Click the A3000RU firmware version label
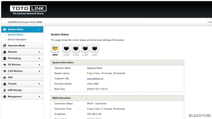This screenshot has width=212, height=119. (x=25, y=22)
